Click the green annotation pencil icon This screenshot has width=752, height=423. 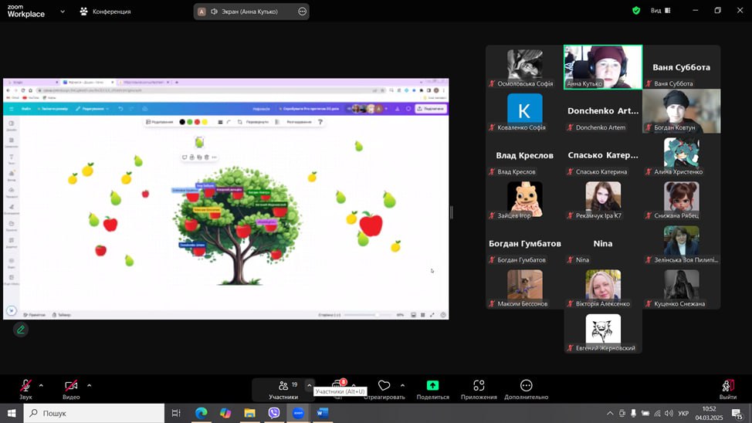click(x=21, y=330)
